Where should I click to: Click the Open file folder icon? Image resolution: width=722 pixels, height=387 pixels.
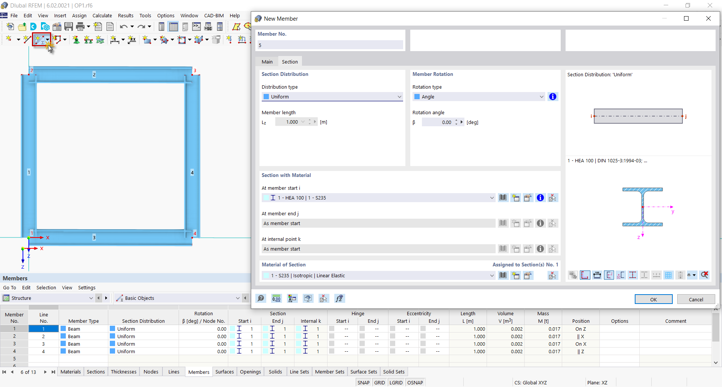(x=22, y=26)
